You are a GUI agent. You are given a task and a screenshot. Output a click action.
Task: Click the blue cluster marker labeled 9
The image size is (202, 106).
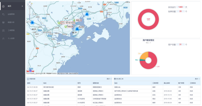coord(32,23)
